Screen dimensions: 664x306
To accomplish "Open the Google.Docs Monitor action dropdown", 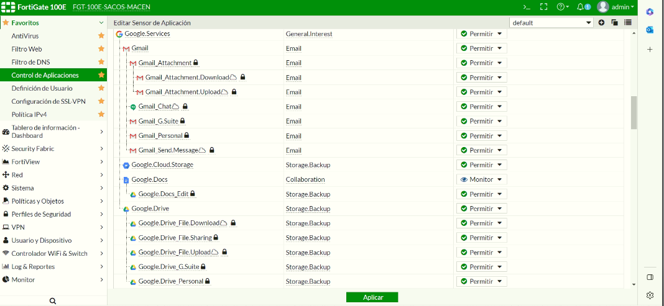I will 481,179.
